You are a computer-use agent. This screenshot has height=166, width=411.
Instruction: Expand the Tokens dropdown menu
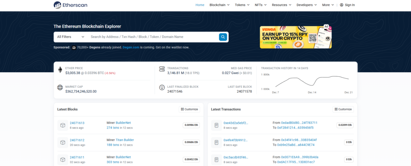pos(242,5)
